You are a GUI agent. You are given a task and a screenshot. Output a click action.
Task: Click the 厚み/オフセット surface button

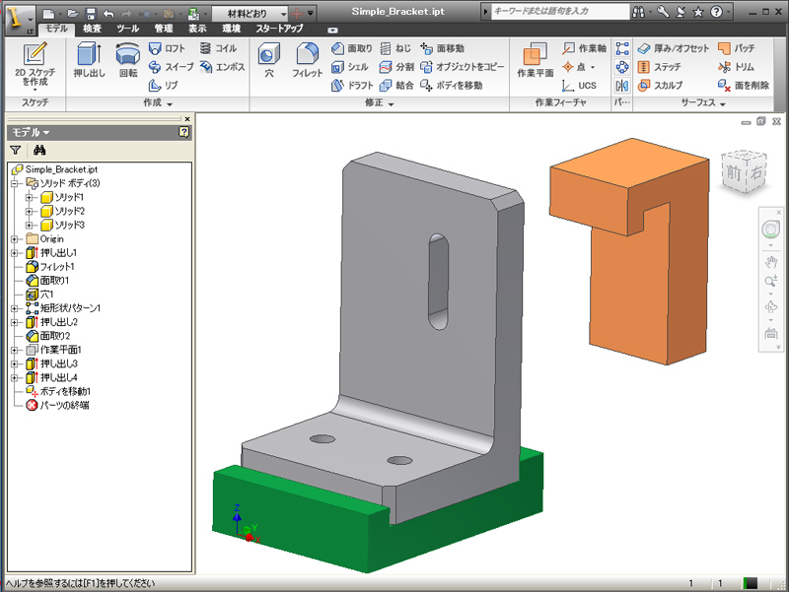click(x=674, y=48)
